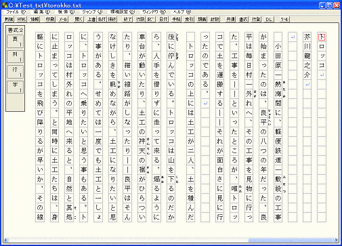
Task: Save as using the 名付 button
Action: (102, 19)
